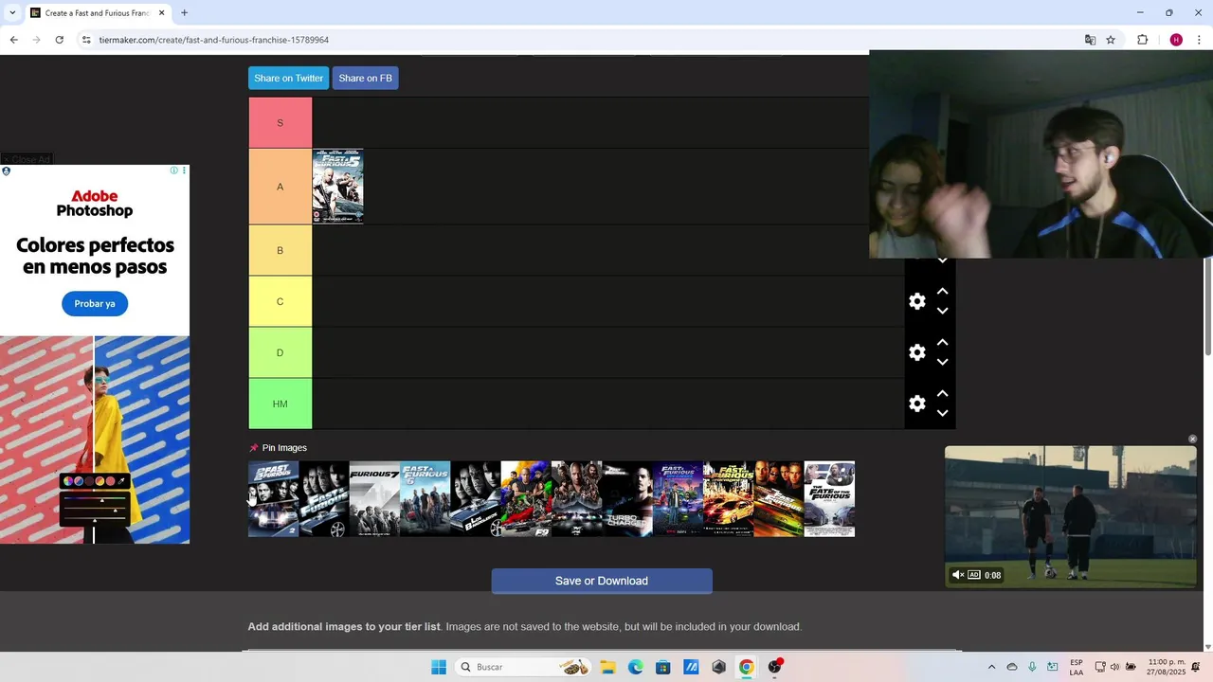Click the Buscar taskbar search box
Viewport: 1213px width, 682px height.
tap(522, 667)
